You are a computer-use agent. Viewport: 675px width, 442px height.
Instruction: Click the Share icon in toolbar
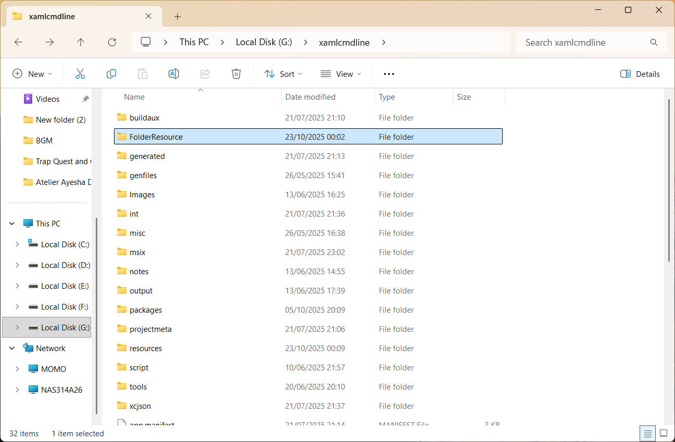click(x=205, y=74)
